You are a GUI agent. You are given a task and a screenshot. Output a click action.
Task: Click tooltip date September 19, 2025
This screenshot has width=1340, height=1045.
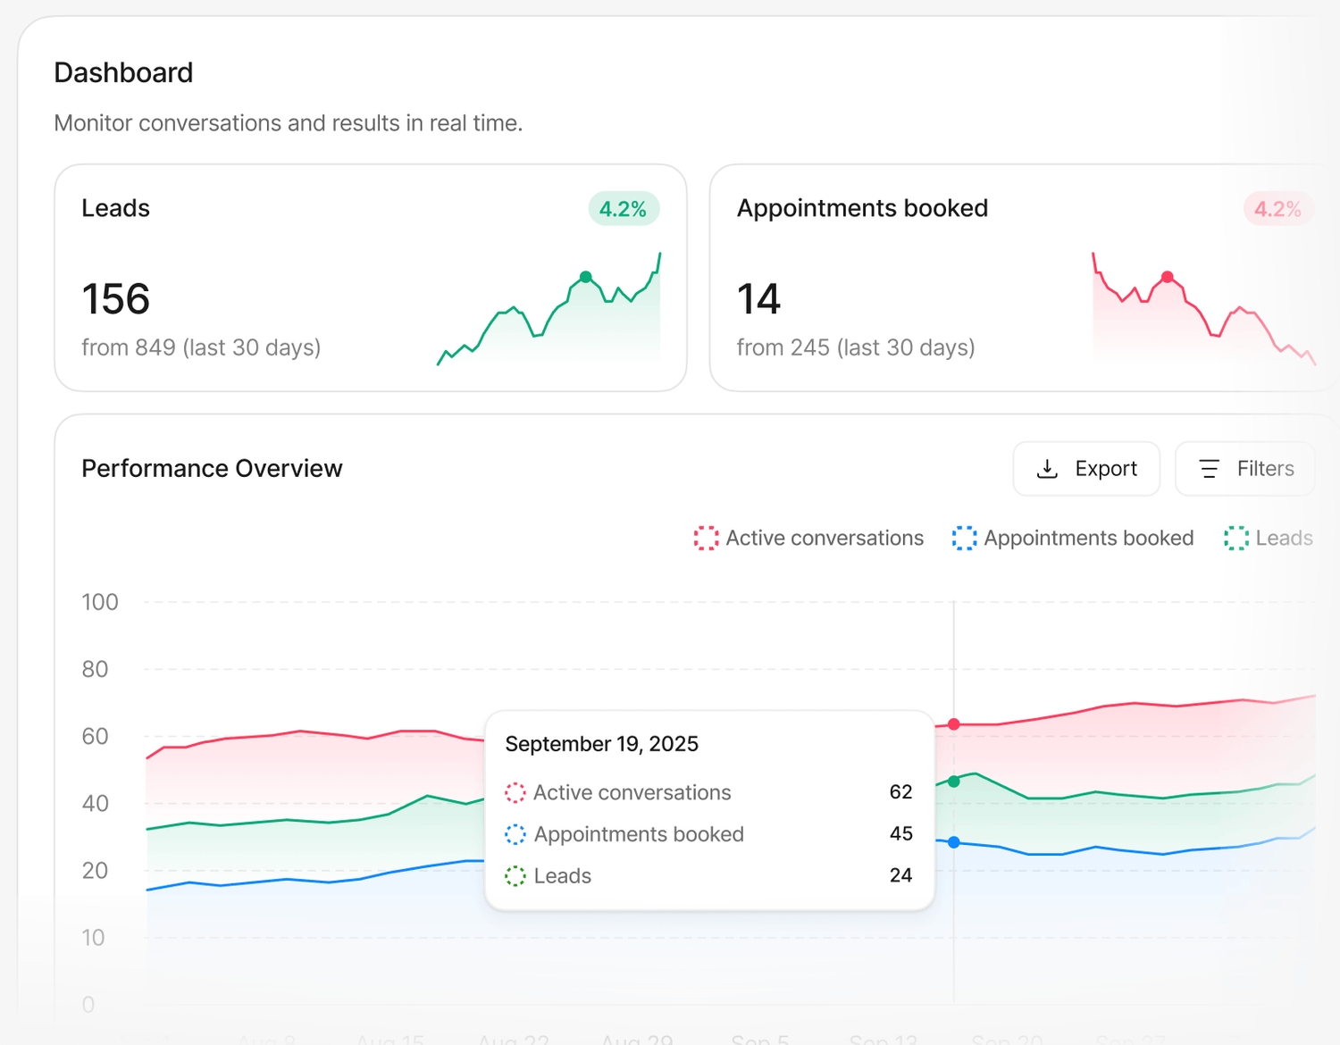point(602,744)
